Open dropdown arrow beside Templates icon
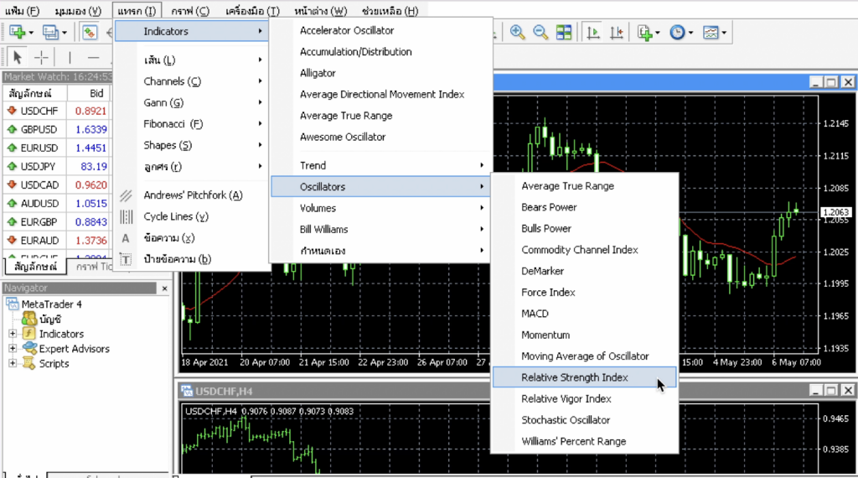This screenshot has height=478, width=858. point(724,33)
